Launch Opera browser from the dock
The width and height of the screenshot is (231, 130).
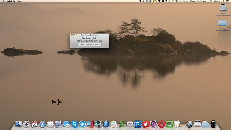[161, 124]
